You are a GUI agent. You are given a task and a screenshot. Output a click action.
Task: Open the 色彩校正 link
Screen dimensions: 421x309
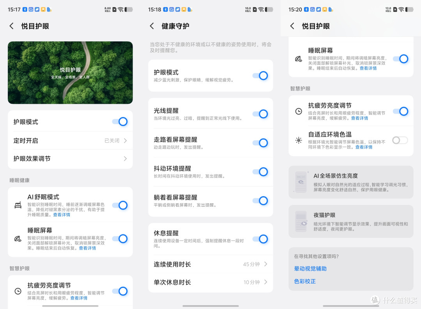[305, 281]
